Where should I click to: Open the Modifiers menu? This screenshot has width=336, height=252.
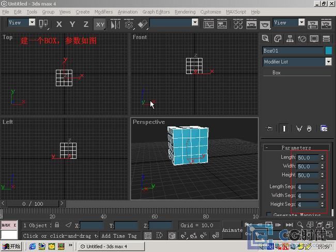point(103,12)
